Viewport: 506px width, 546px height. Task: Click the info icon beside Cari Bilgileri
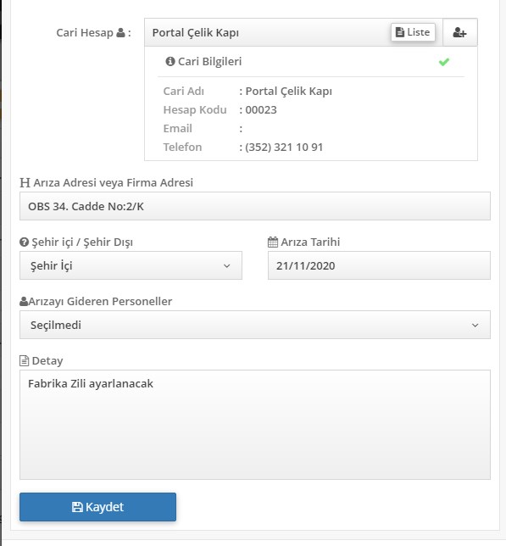click(170, 61)
